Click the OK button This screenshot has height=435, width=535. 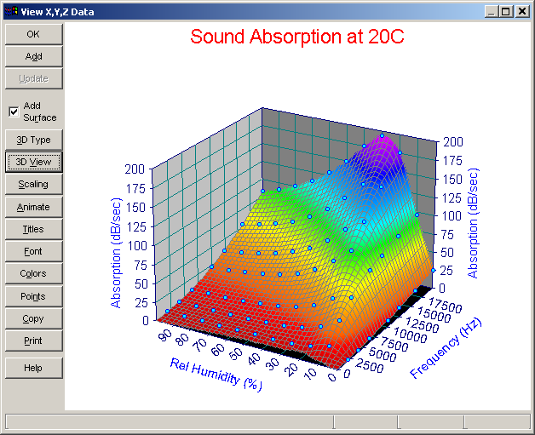click(34, 34)
